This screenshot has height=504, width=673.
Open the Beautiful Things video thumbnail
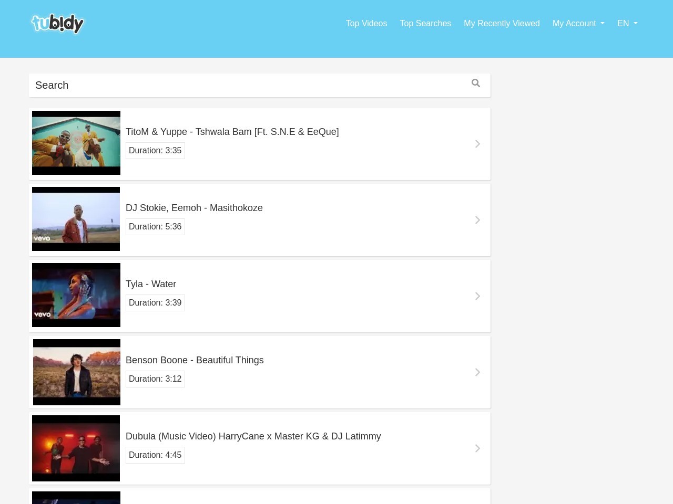coord(77,372)
